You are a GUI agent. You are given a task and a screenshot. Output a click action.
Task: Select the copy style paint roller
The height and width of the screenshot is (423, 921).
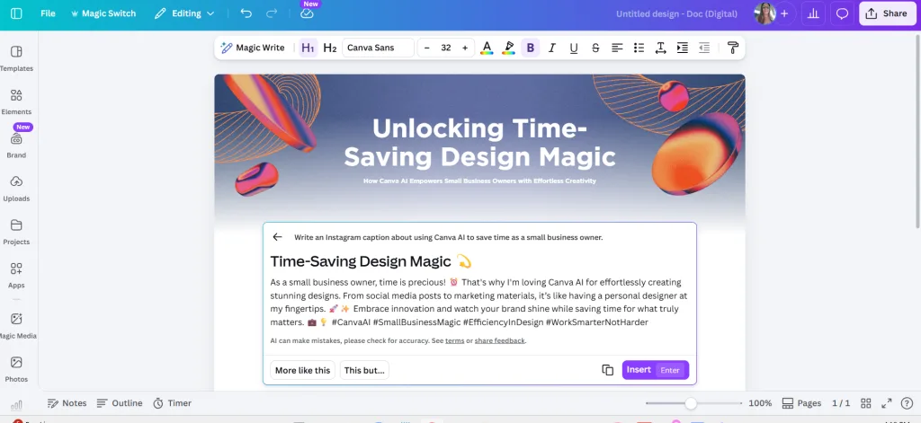click(733, 48)
